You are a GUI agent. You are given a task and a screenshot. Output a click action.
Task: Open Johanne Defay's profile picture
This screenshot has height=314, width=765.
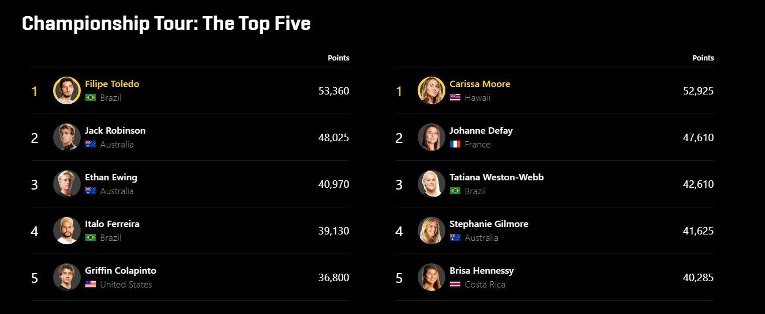point(432,137)
